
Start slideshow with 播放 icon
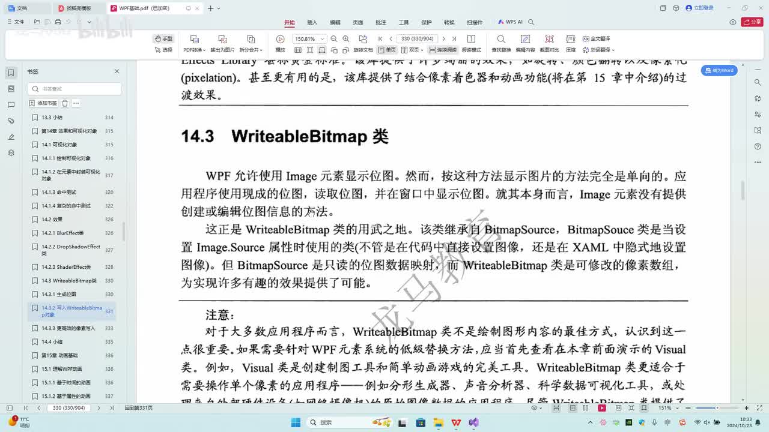coord(280,40)
